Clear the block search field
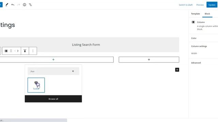The height and width of the screenshot is (122, 218). click(73, 71)
